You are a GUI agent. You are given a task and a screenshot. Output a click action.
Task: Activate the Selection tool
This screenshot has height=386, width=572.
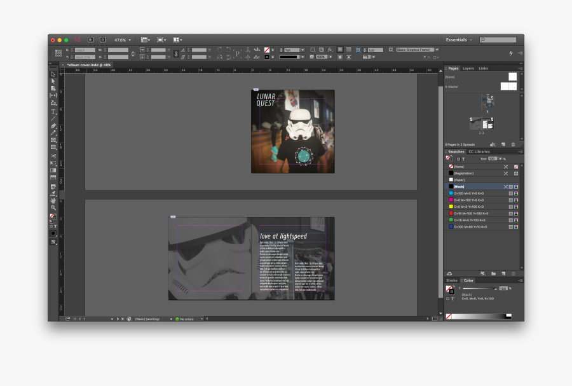(x=53, y=74)
